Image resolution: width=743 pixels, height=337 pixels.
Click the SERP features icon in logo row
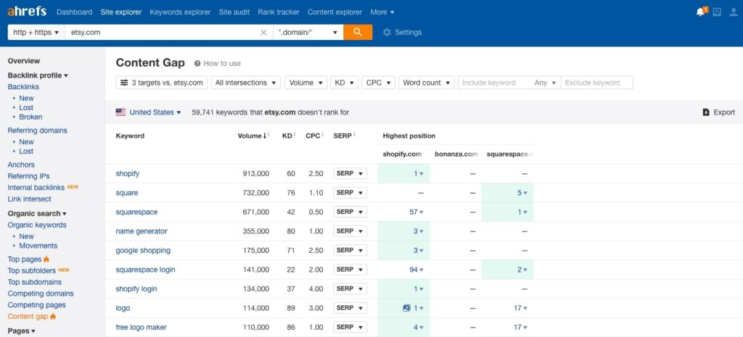click(406, 308)
